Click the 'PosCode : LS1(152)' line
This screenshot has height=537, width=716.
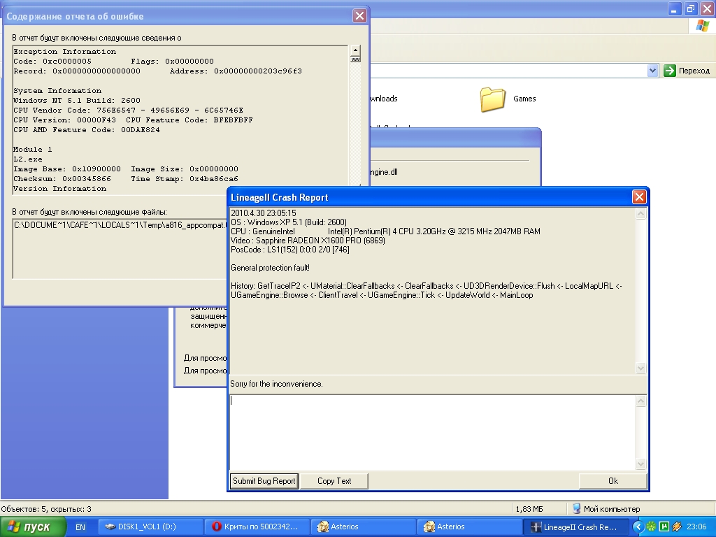click(x=290, y=250)
